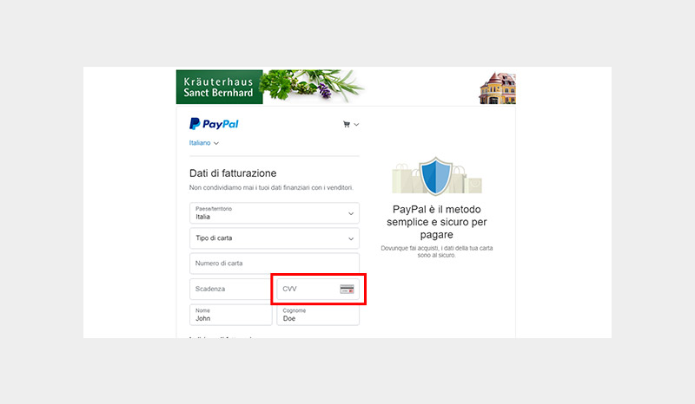Click the CVV input field

coord(318,289)
